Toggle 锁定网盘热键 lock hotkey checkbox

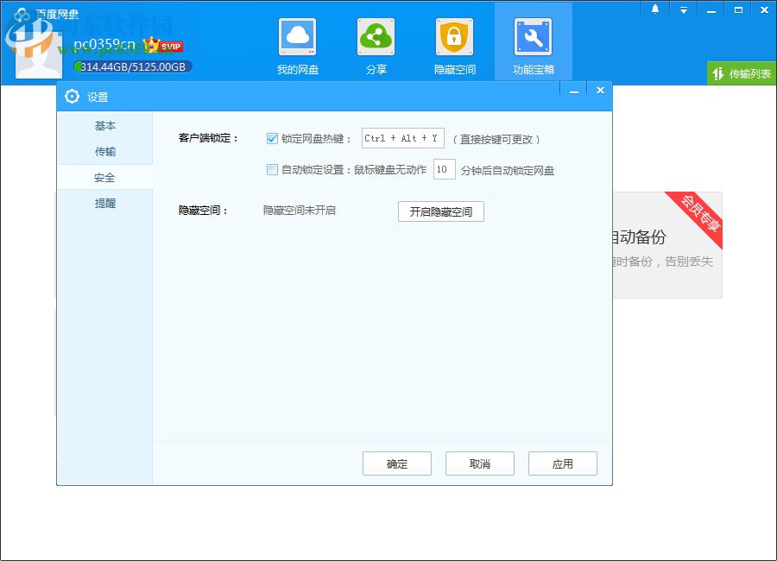pos(272,137)
